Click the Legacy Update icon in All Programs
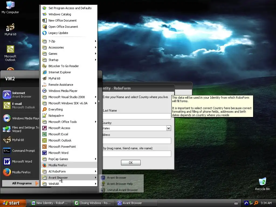Image resolution: width=276 pixels, height=207 pixels. click(x=44, y=33)
